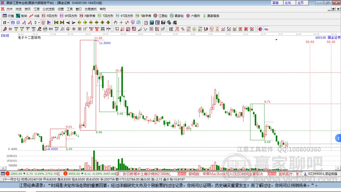Select the crosshair cursor tool
This screenshot has height=192, width=341.
coord(121,23)
